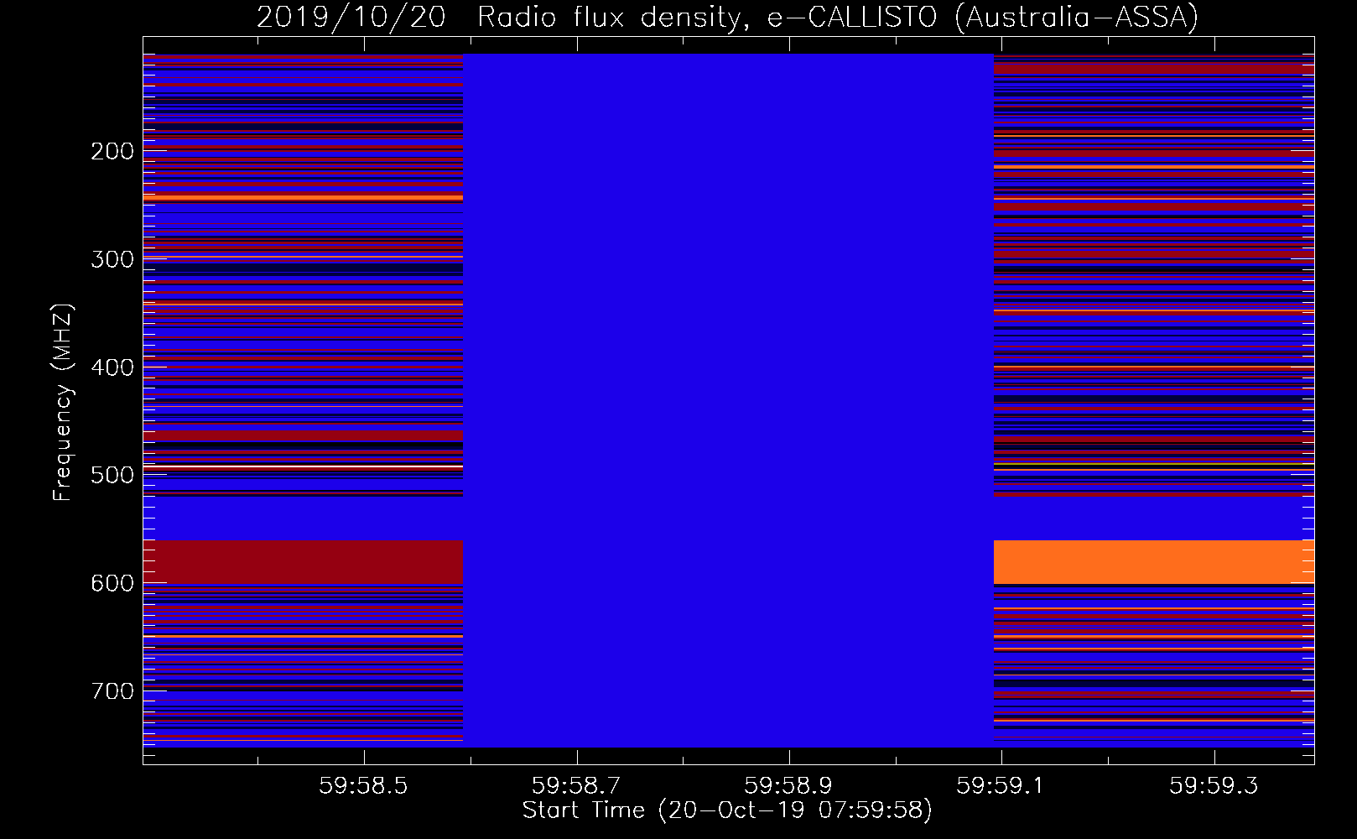This screenshot has width=1357, height=839.
Task: Click the plot title "2019/10/20 Radio flux density, e-CALLISTO (Australia-ASSA)"
Action: pyautogui.click(x=727, y=17)
